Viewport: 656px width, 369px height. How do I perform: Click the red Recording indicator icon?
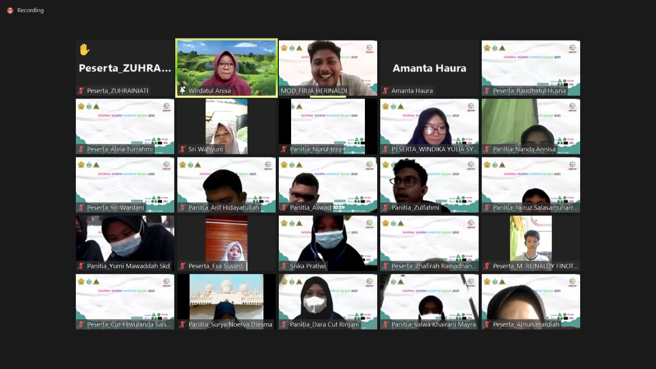click(x=10, y=10)
